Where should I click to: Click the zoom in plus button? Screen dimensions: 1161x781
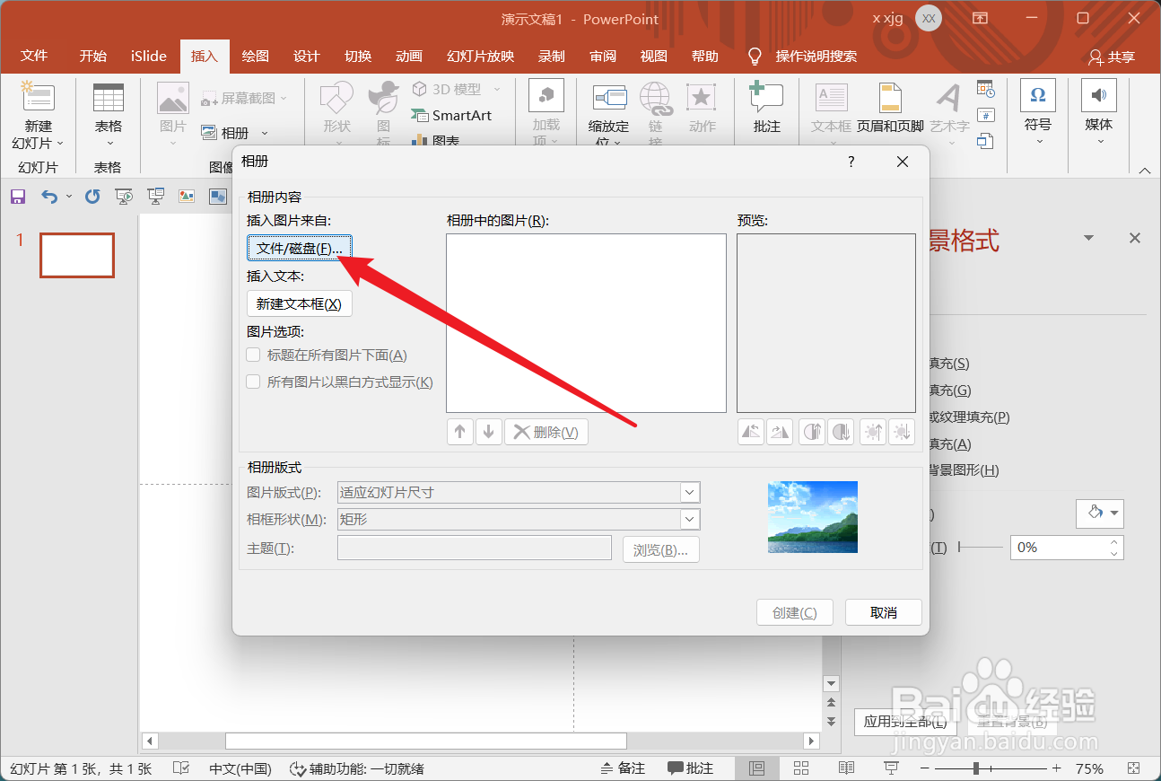point(1056,768)
